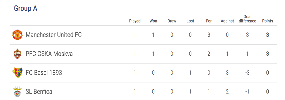Open the Manchester United FC team link
This screenshot has height=100, width=285.
point(54,35)
